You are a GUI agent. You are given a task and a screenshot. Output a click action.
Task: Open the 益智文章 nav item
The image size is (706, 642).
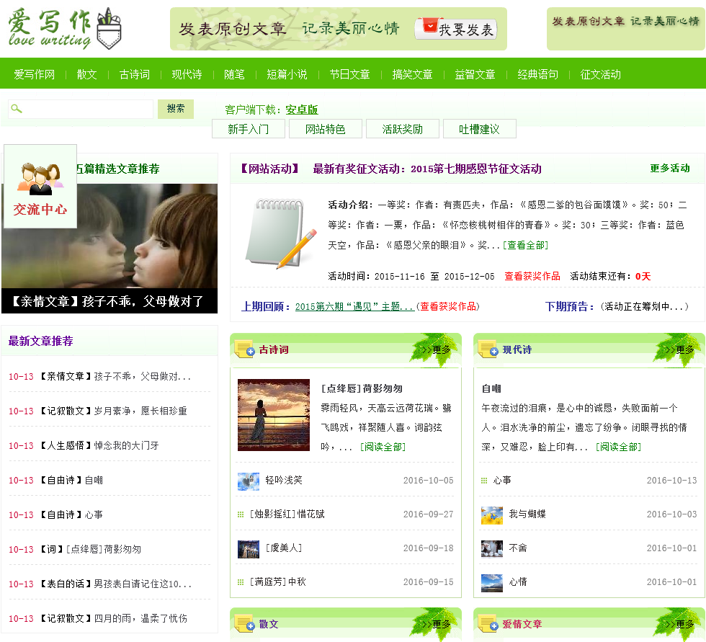coord(475,74)
